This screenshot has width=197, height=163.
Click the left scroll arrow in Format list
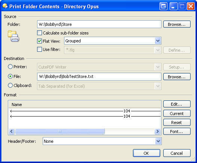click(x=12, y=132)
